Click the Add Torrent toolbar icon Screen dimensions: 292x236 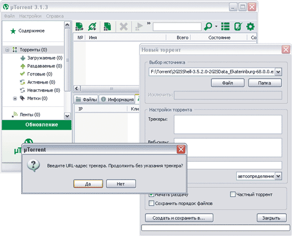(79, 27)
